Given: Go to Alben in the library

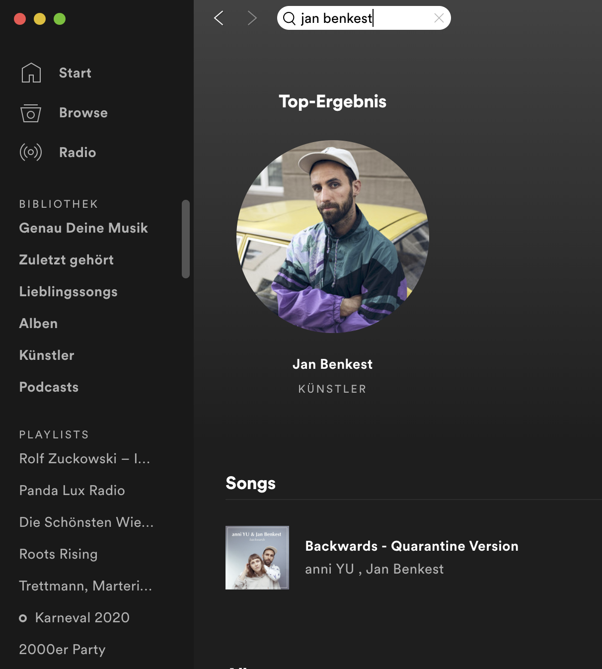Looking at the screenshot, I should (38, 323).
